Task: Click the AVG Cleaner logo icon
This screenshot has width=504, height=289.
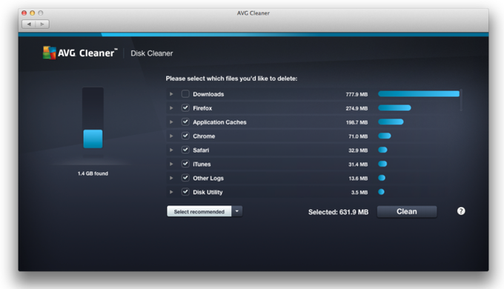Action: (50, 53)
